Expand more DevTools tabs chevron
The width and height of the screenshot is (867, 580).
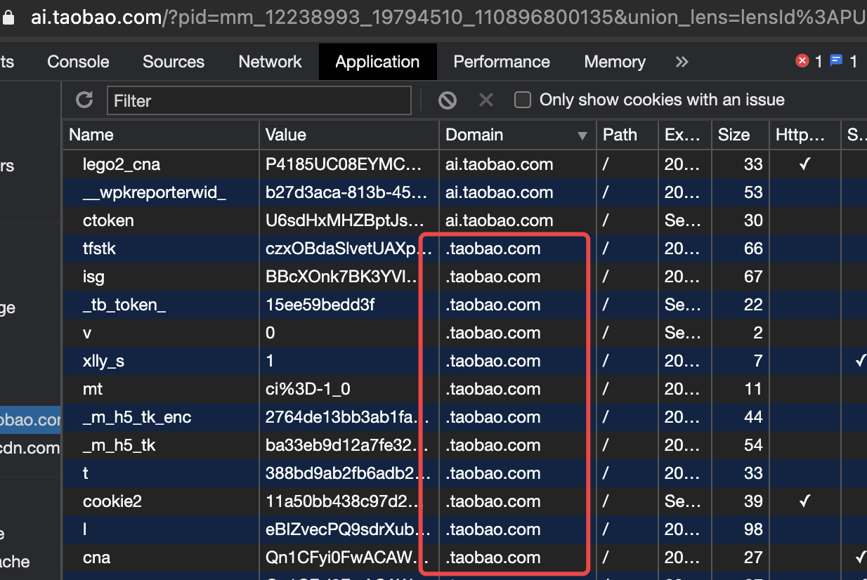pos(682,62)
